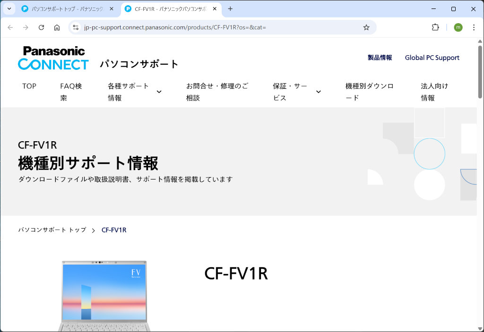Open 機種別ダウンロード menu item

tap(370, 92)
